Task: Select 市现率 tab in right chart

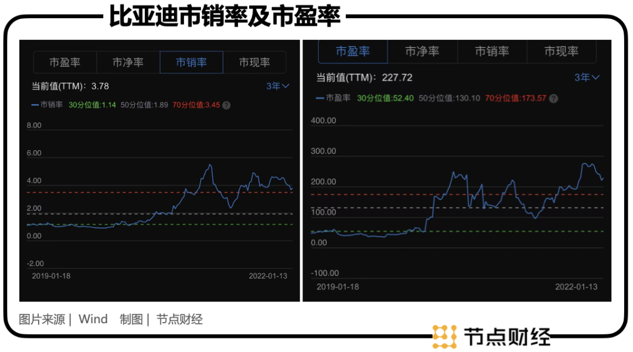Action: click(x=561, y=51)
